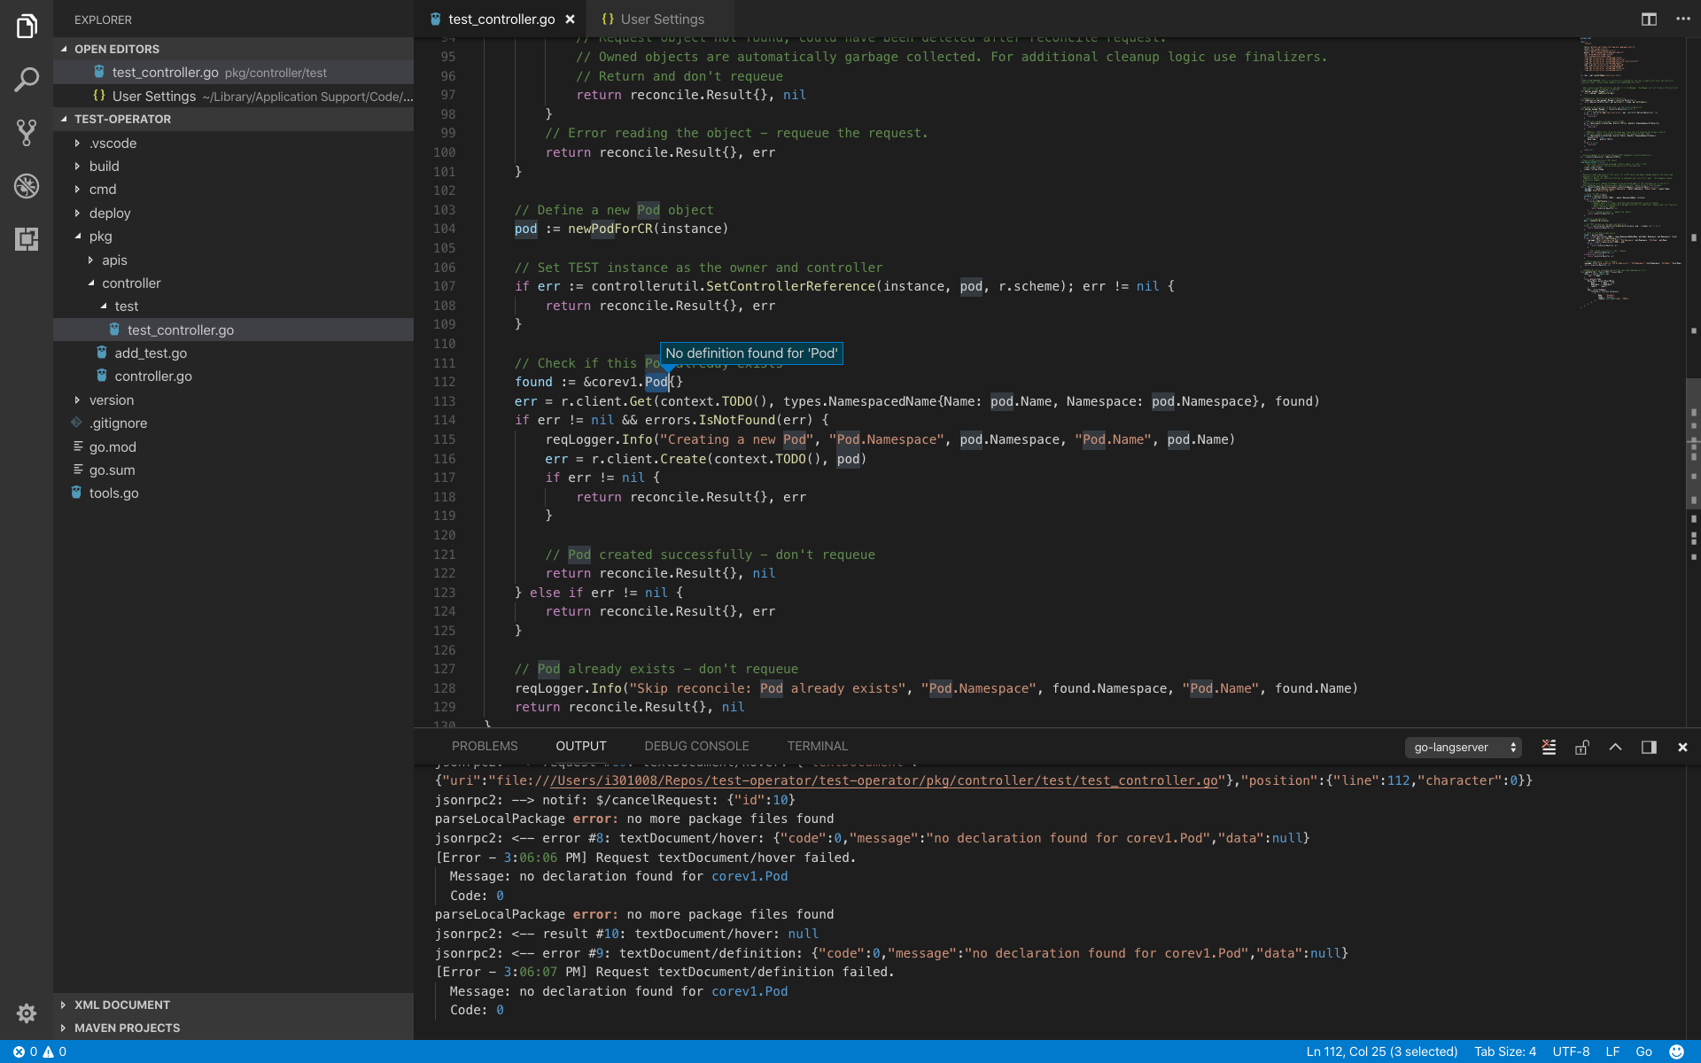Screen dimensions: 1701x1063
Task: Toggle output scroll lock
Action: click(x=1582, y=747)
